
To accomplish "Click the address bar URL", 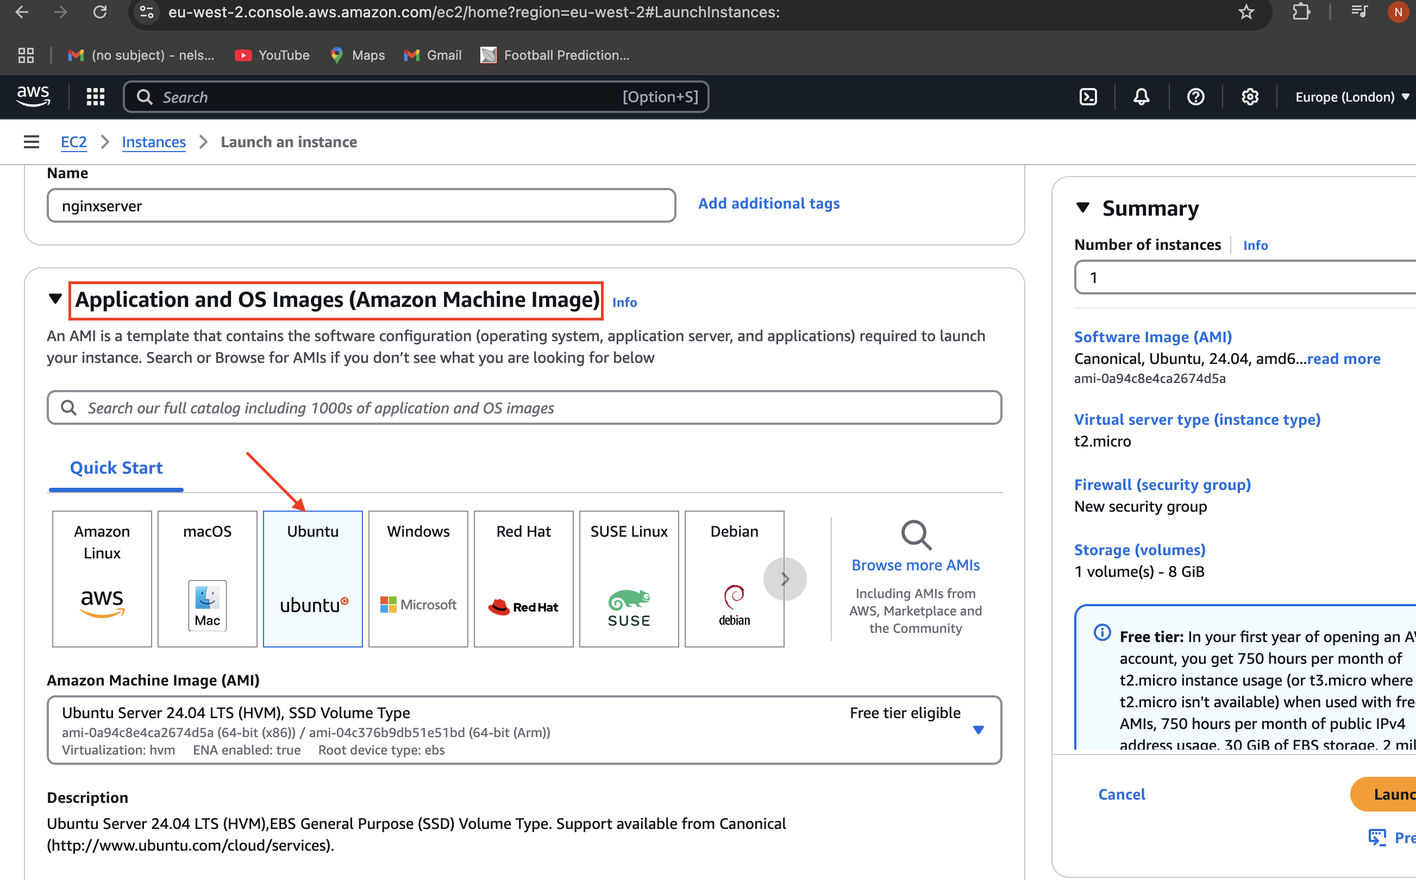I will click(473, 12).
